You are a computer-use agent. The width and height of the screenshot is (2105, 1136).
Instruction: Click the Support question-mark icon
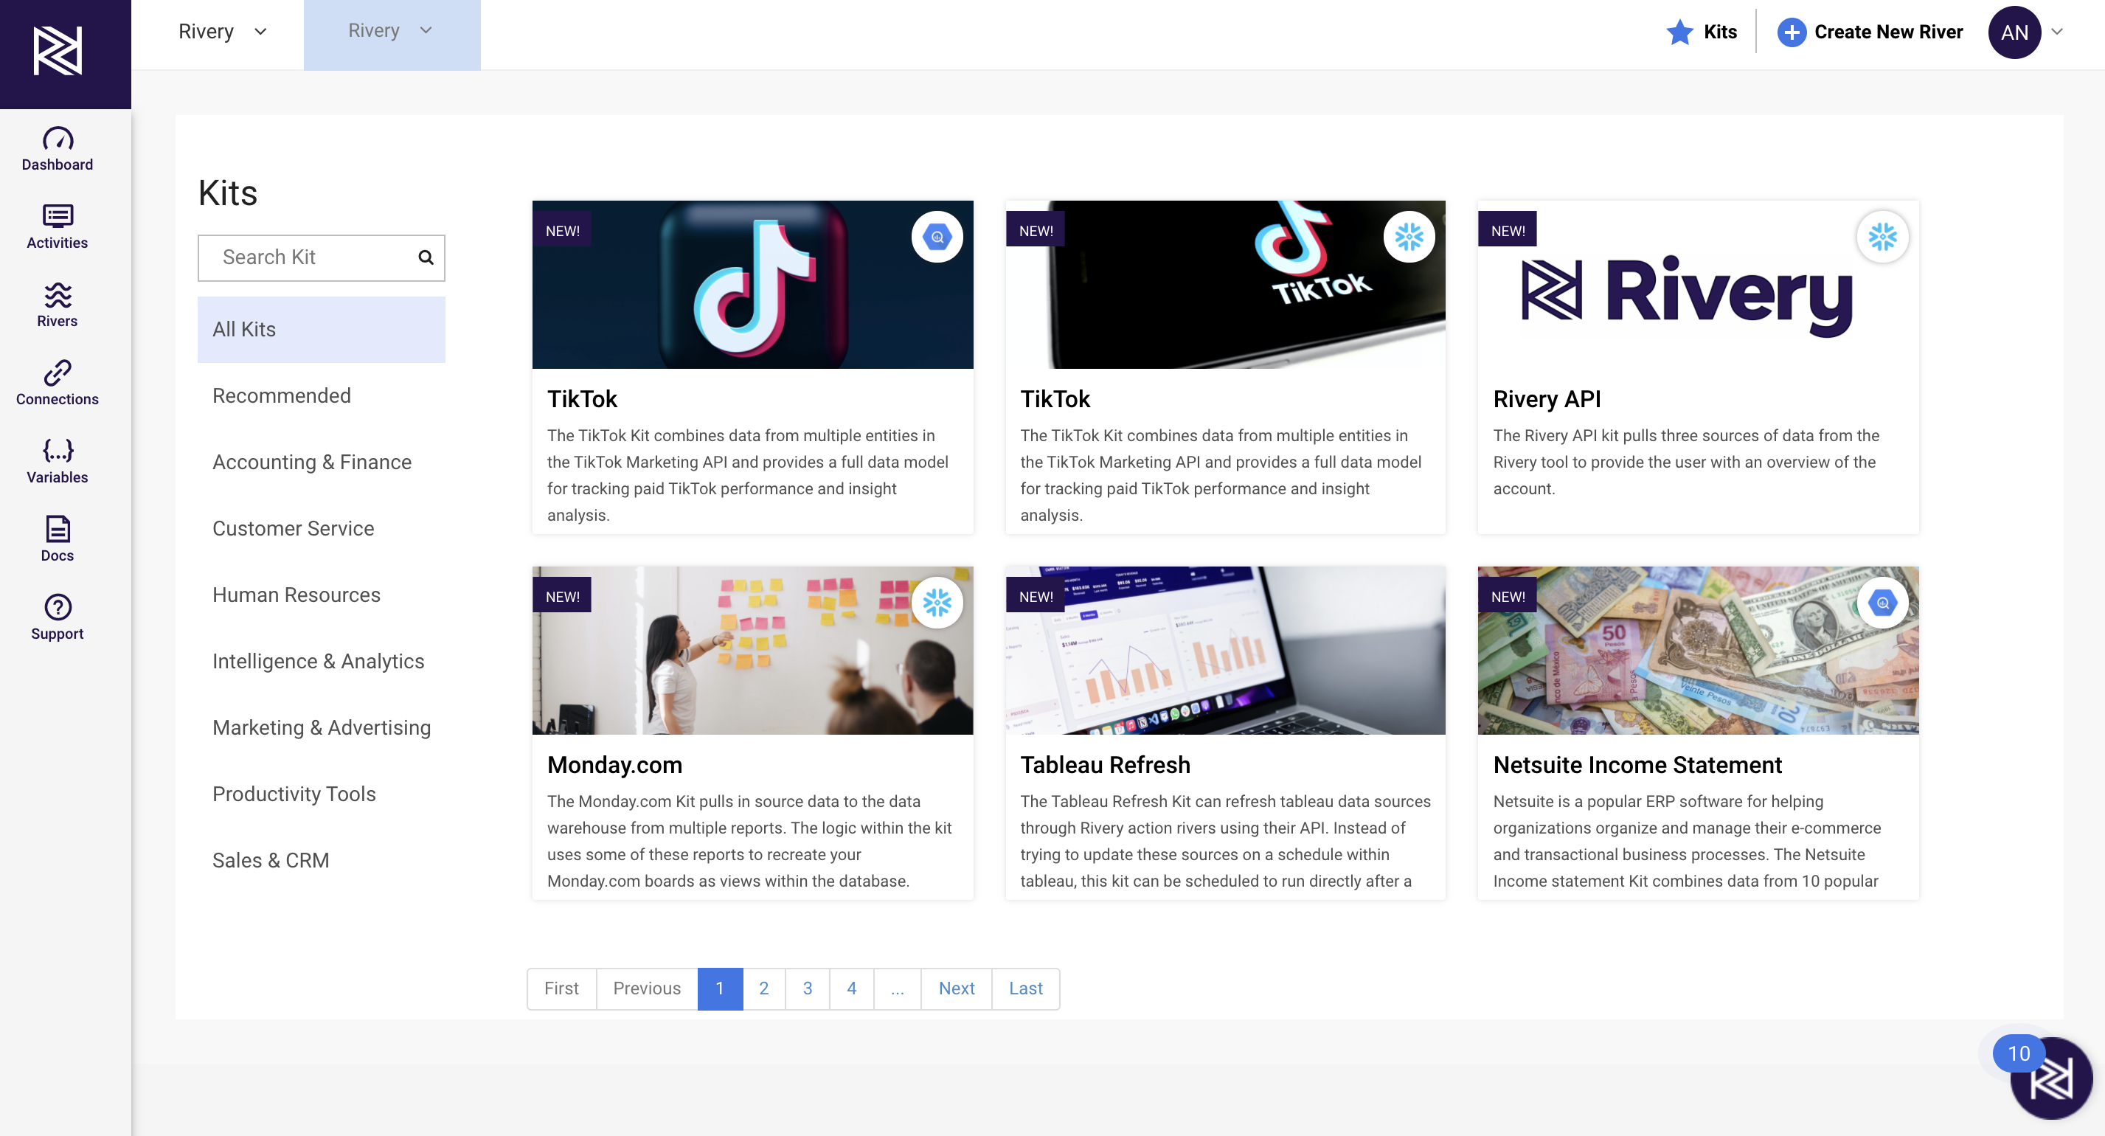click(58, 607)
